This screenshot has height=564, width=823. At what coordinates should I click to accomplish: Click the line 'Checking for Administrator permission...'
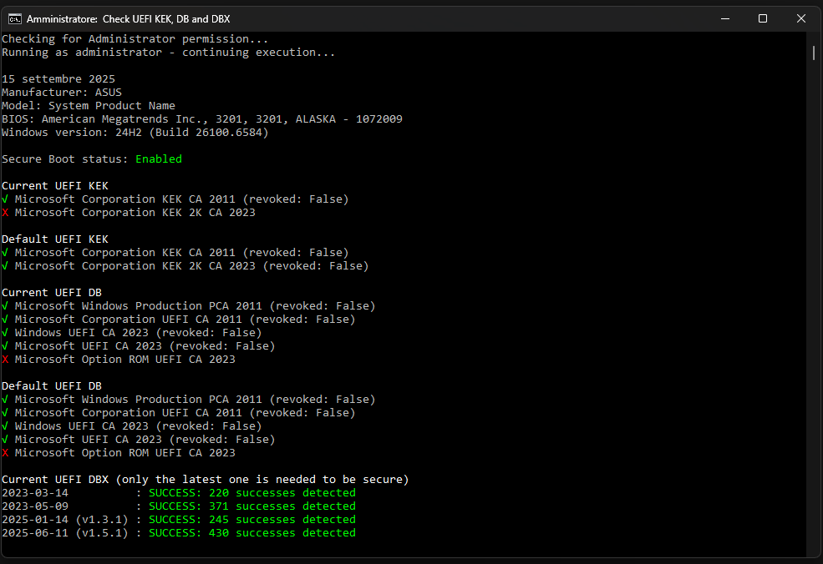(x=135, y=39)
